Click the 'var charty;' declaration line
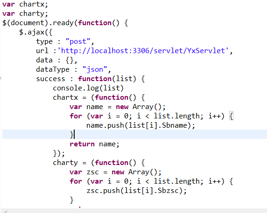This screenshot has height=213, width=267. pos(25,14)
